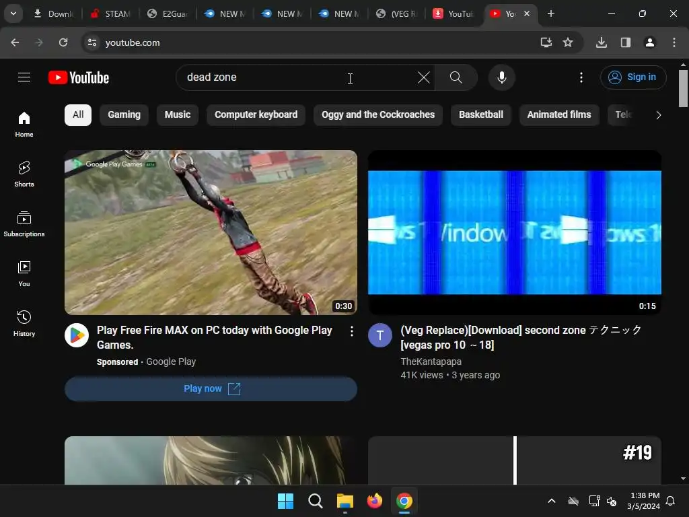Image resolution: width=689 pixels, height=517 pixels.
Task: Open the three-dot menu on Free Fire MAX ad
Action: tap(351, 331)
